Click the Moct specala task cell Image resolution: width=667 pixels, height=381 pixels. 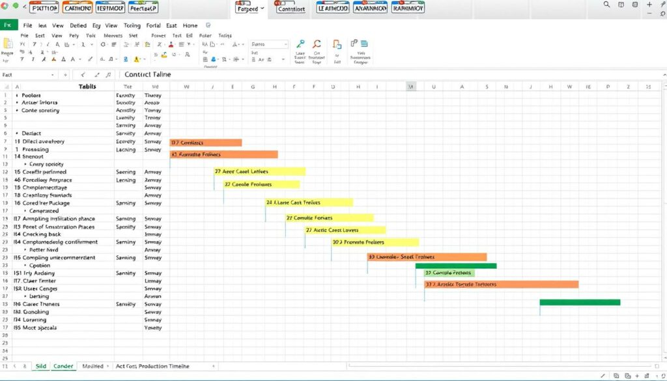tap(63, 328)
